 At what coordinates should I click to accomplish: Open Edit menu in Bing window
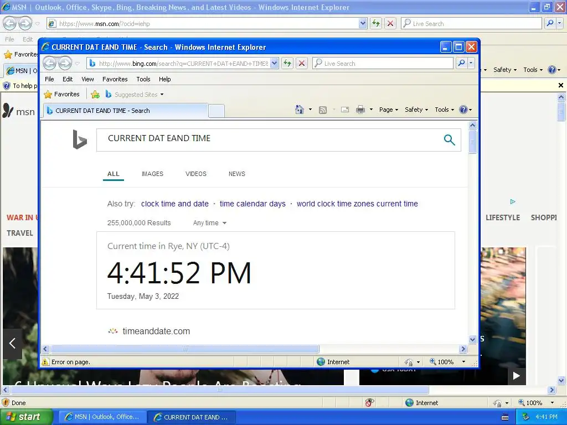pyautogui.click(x=68, y=79)
